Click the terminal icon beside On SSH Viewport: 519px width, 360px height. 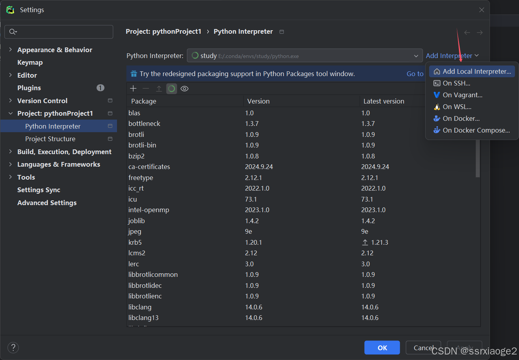click(437, 83)
